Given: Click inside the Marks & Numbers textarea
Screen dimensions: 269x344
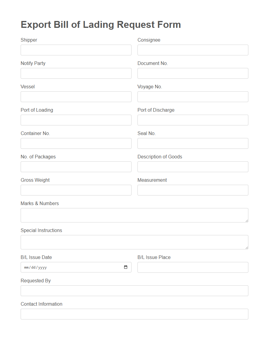Looking at the screenshot, I should 134,215.
